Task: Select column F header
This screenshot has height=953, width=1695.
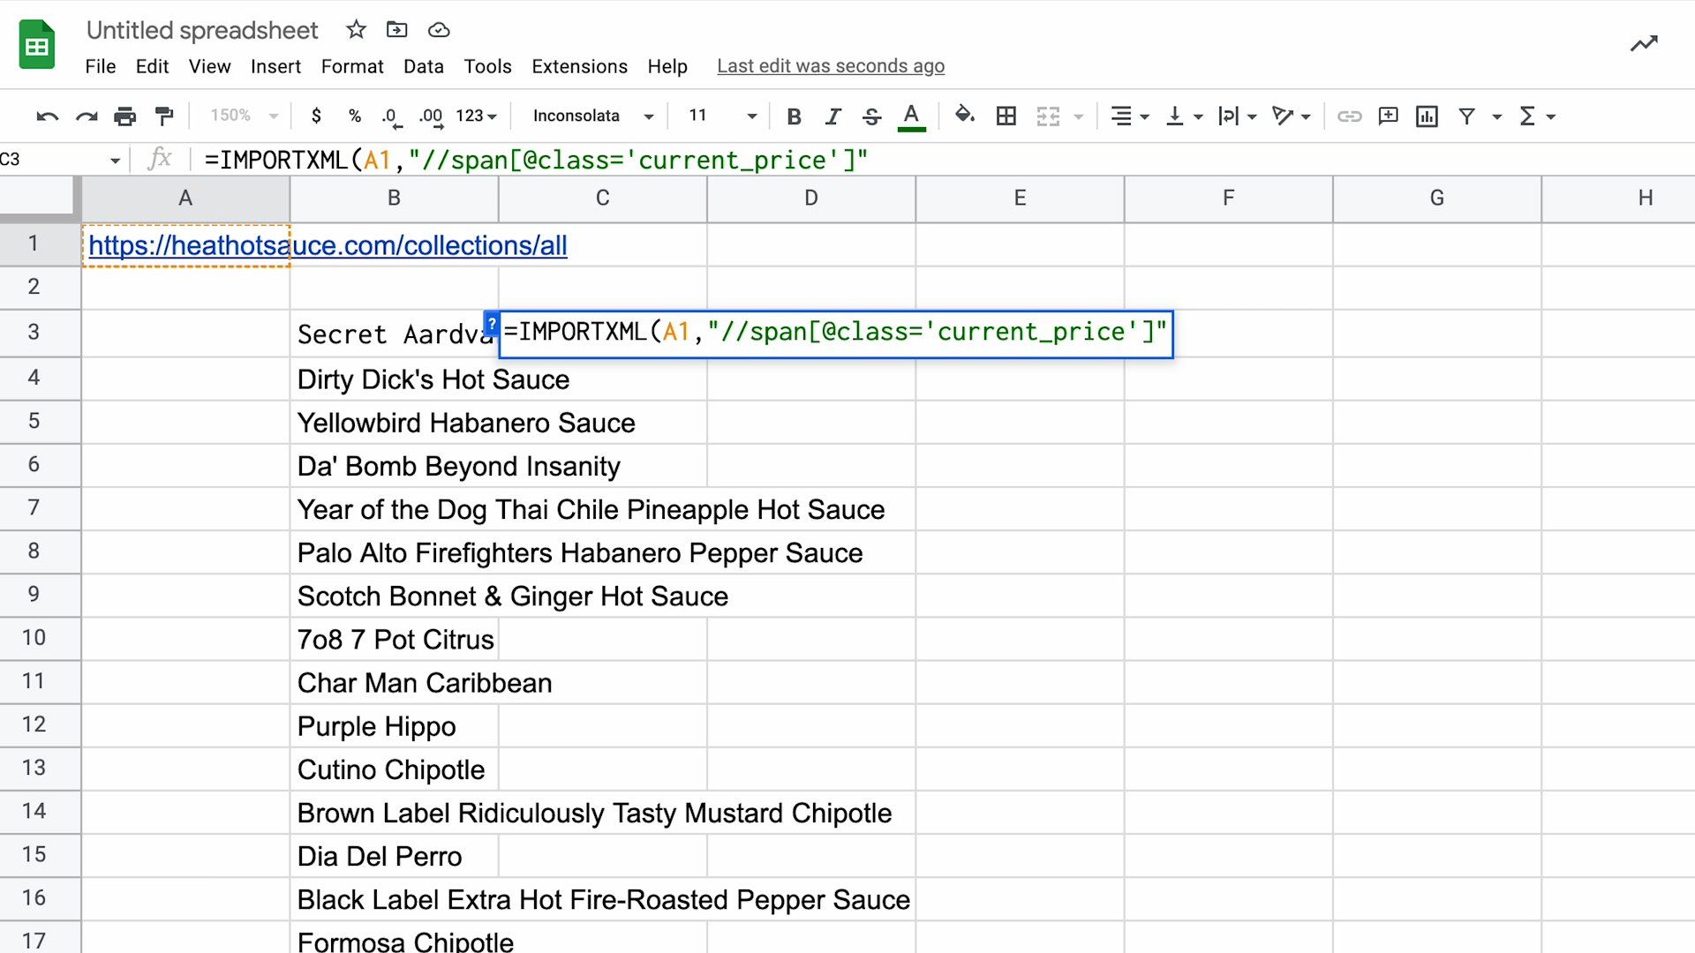Action: 1228,198
